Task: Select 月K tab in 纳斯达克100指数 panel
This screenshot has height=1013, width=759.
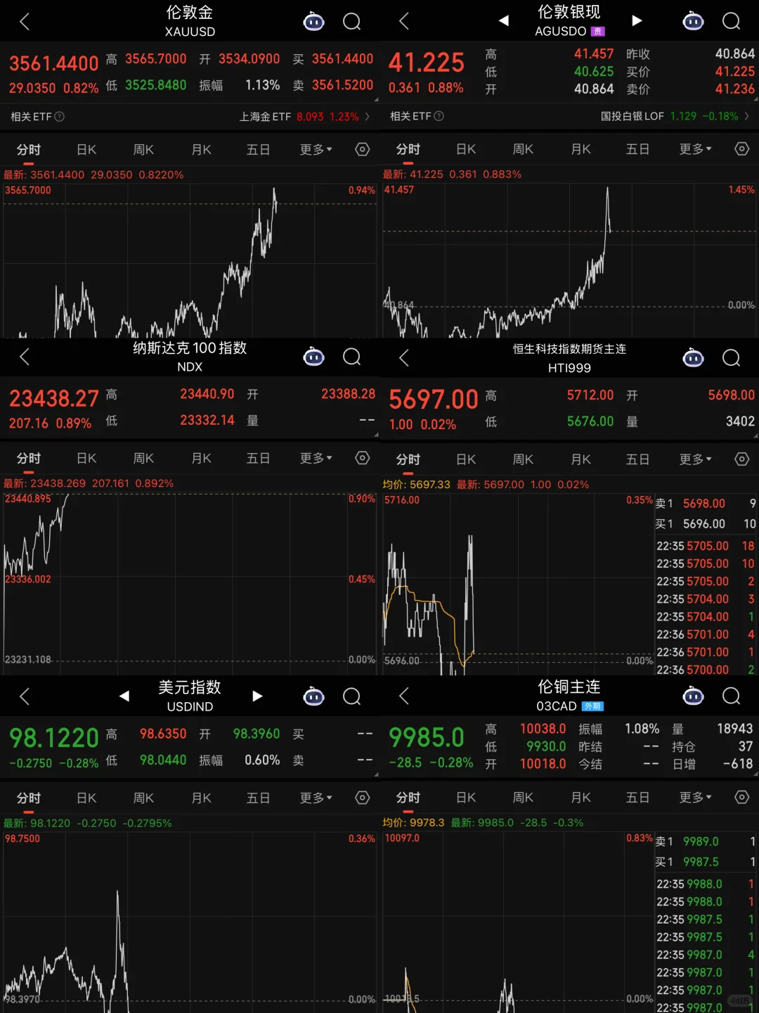Action: (201, 458)
